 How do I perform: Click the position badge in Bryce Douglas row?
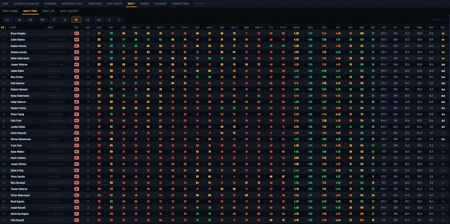76,33
